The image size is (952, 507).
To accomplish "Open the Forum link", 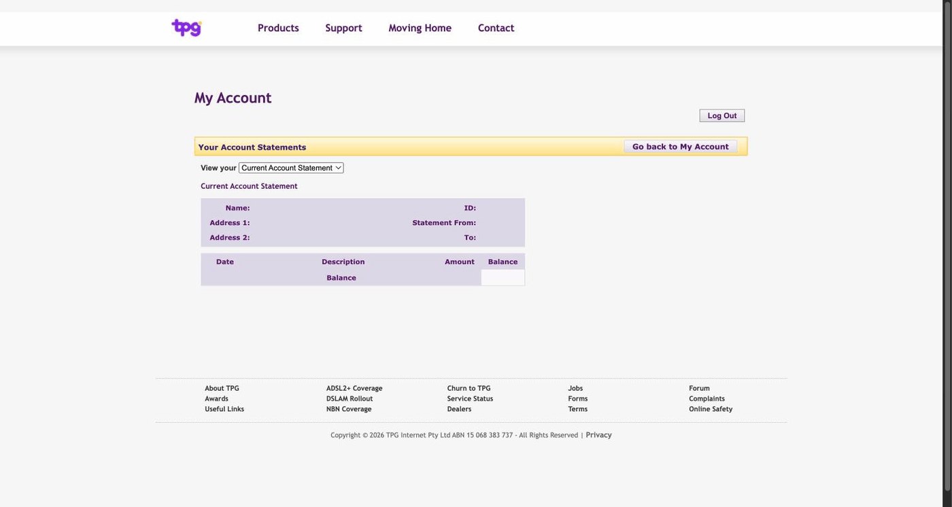I will (699, 389).
